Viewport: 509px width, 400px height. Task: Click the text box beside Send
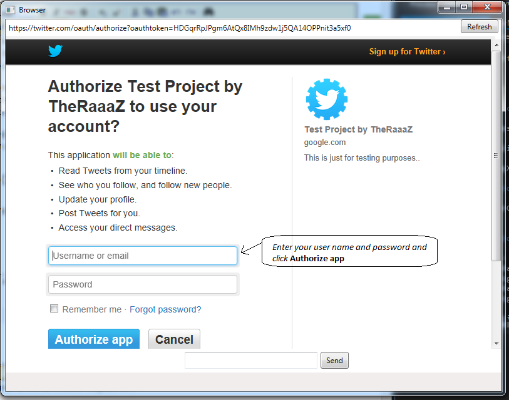pos(251,361)
